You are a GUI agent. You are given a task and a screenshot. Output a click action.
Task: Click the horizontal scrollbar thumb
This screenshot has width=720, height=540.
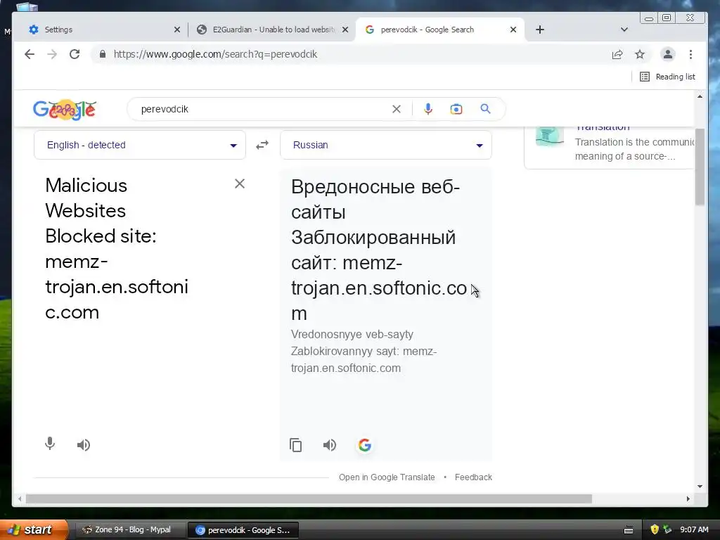pos(309,499)
